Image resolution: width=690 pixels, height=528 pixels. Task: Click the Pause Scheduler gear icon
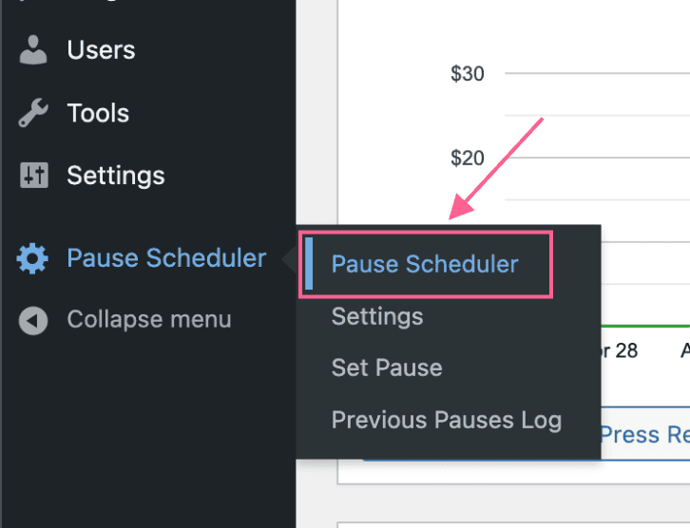(32, 258)
